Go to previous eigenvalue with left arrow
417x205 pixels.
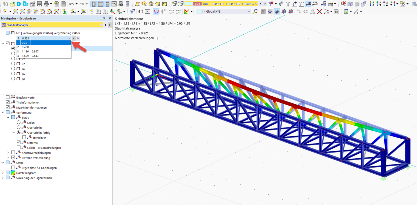click(73, 38)
